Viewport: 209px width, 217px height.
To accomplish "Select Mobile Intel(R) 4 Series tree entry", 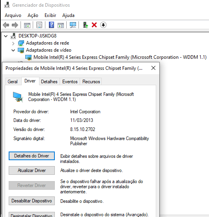I will point(120,57).
